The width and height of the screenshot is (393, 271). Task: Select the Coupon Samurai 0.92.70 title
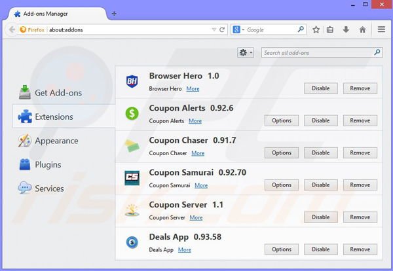click(198, 173)
